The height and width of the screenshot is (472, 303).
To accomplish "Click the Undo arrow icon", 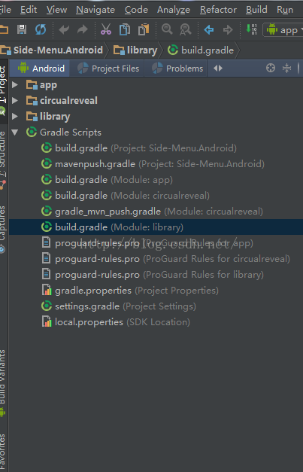I will tap(64, 29).
